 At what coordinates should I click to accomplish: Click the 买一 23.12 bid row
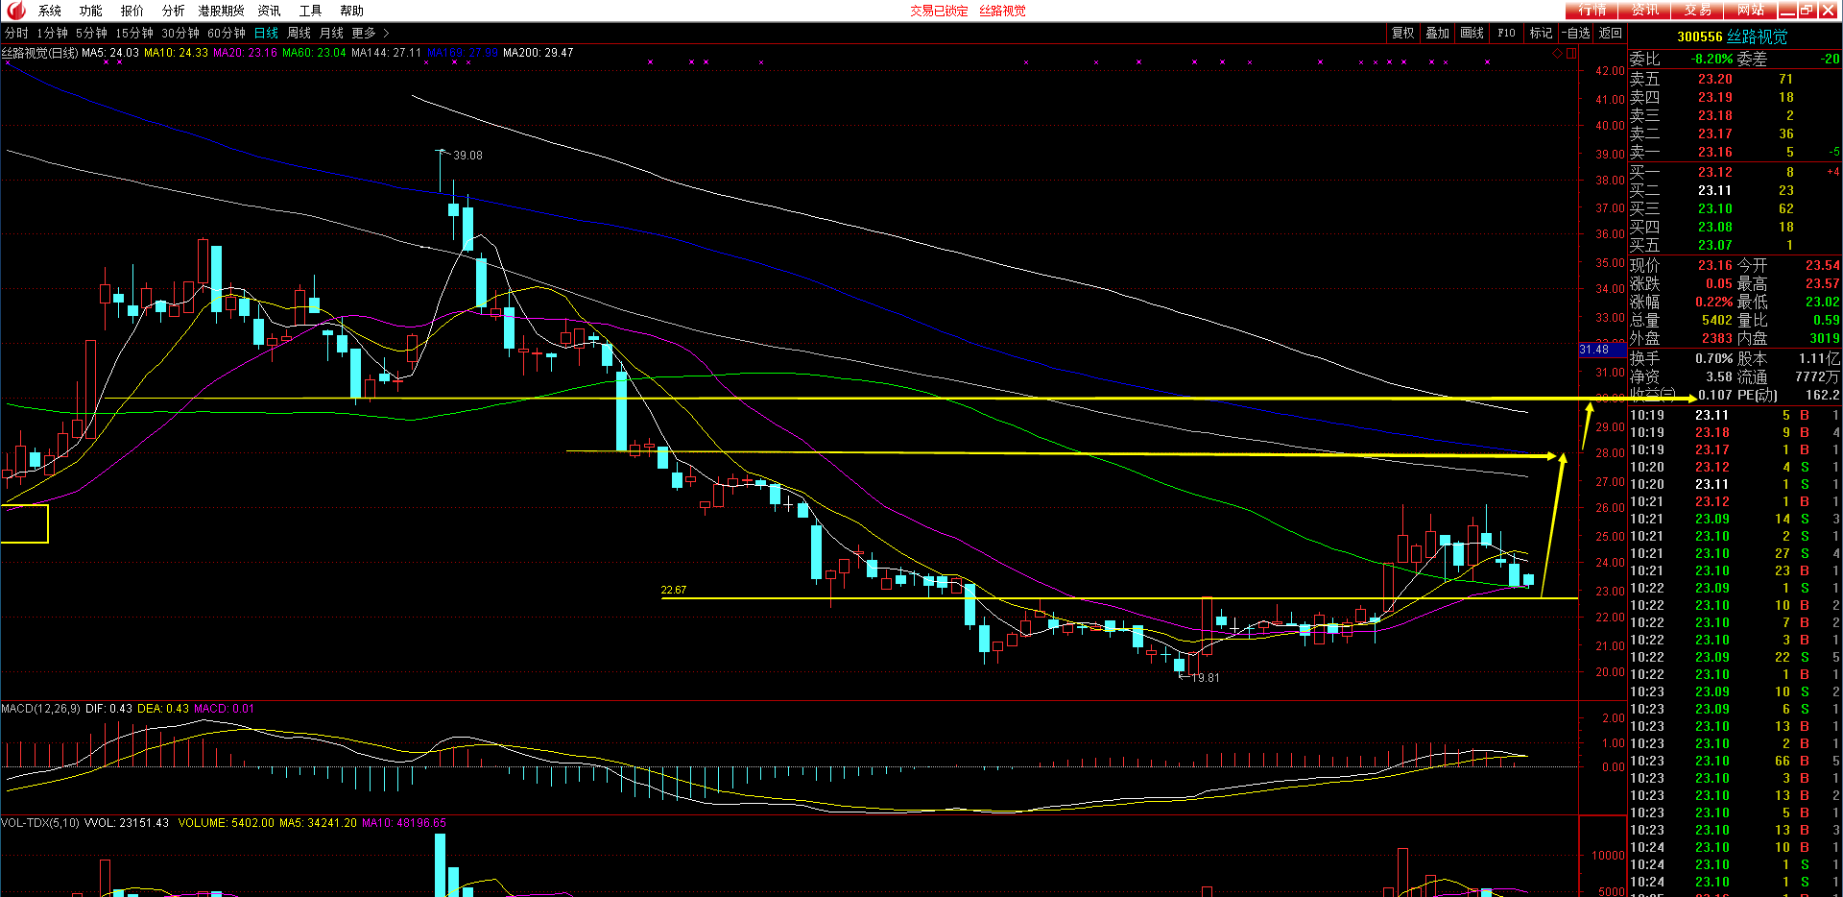1735,173
